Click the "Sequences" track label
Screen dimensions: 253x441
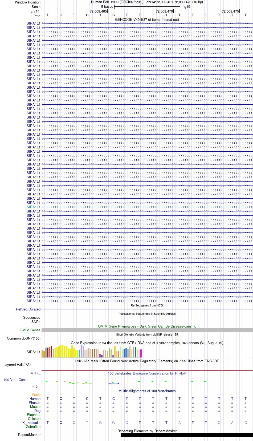click(x=32, y=317)
